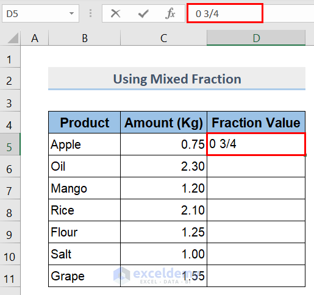This screenshot has height=295, width=314.
Task: Select the Fraction Value header cell
Action: pos(256,123)
